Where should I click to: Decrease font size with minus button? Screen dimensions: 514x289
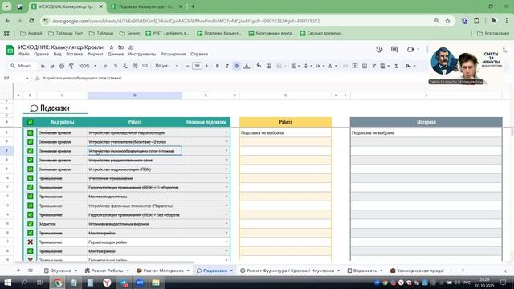[187, 66]
